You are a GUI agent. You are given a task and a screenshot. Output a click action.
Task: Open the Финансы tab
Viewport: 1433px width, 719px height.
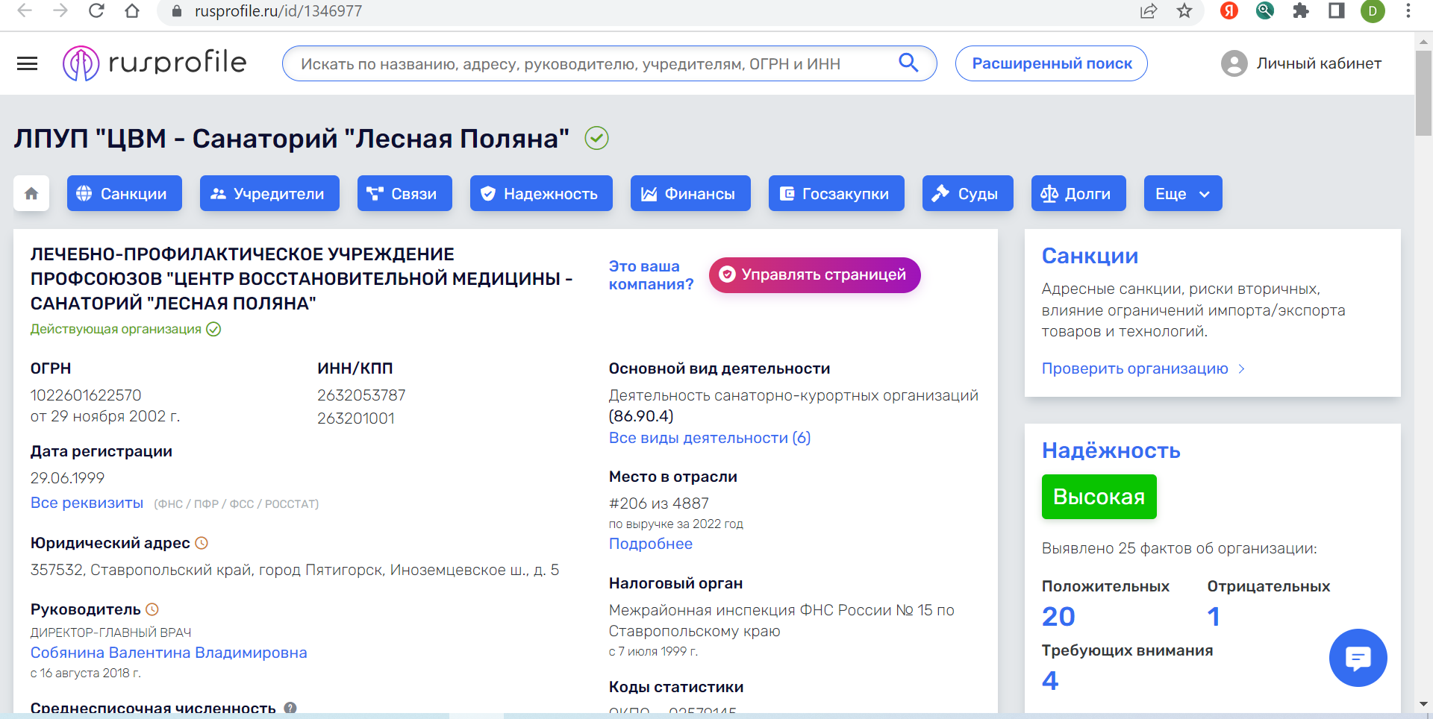690,193
